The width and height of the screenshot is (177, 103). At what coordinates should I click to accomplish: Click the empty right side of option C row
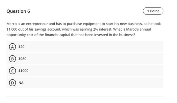[x=114, y=71]
